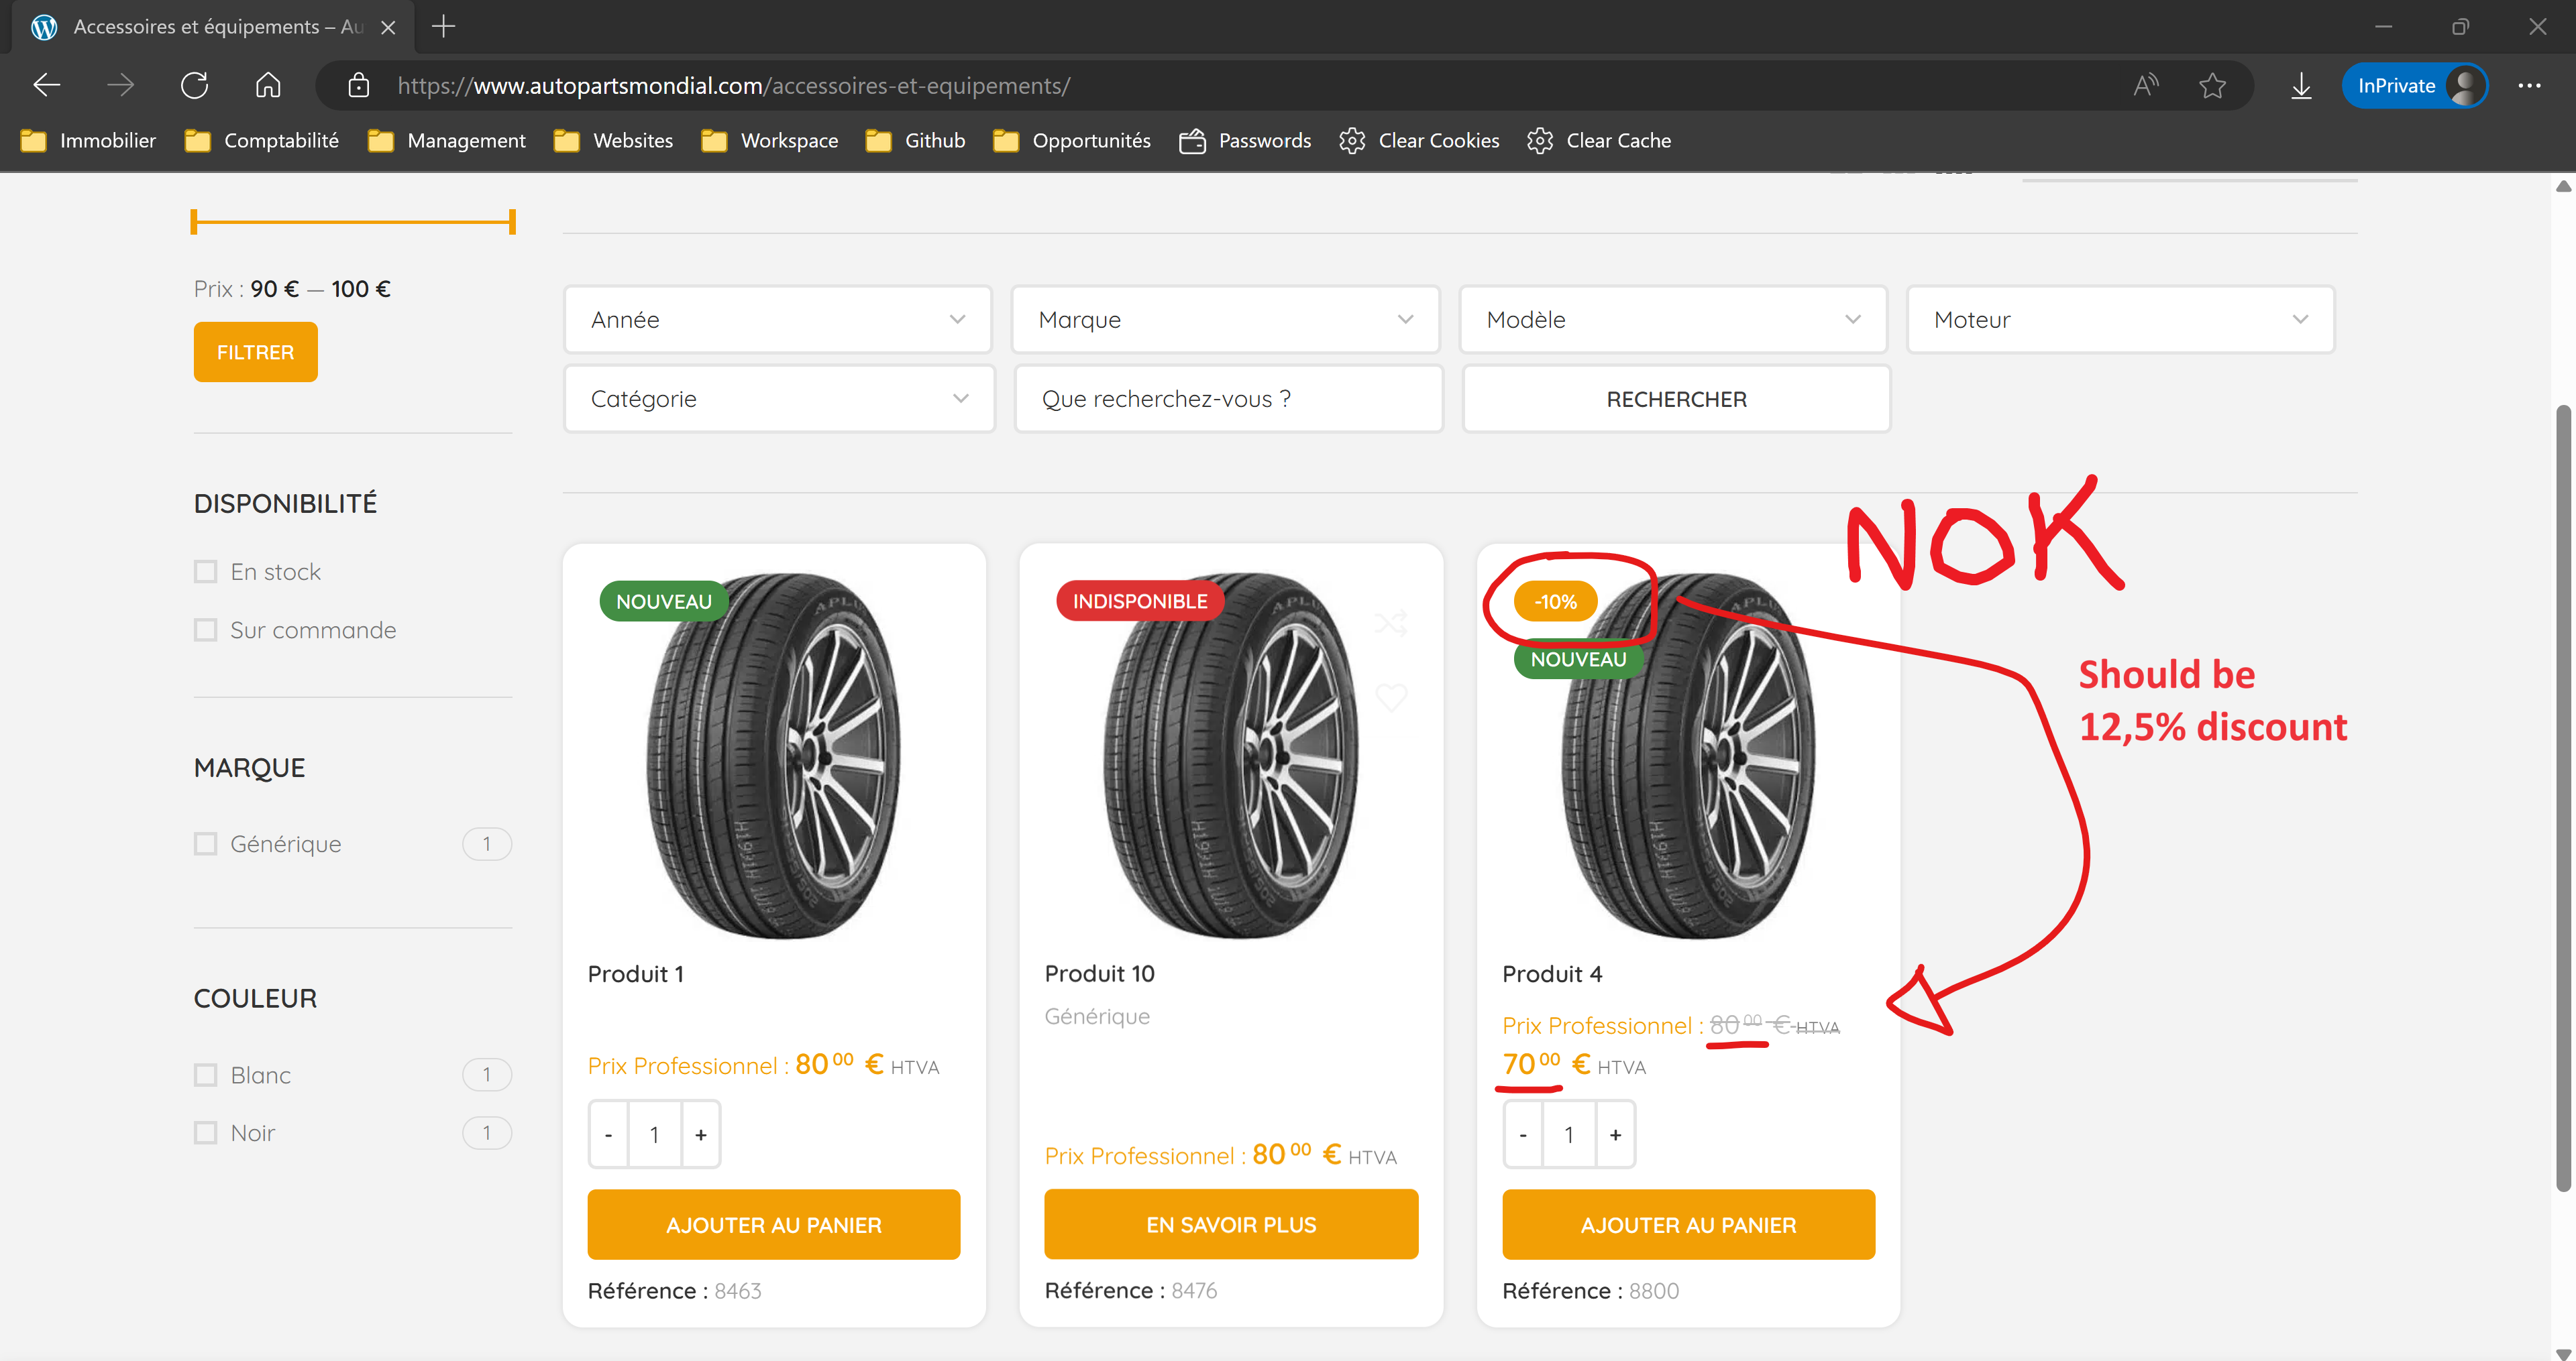Open the InPrivate profile menu
2576x1361 pixels.
(2414, 86)
